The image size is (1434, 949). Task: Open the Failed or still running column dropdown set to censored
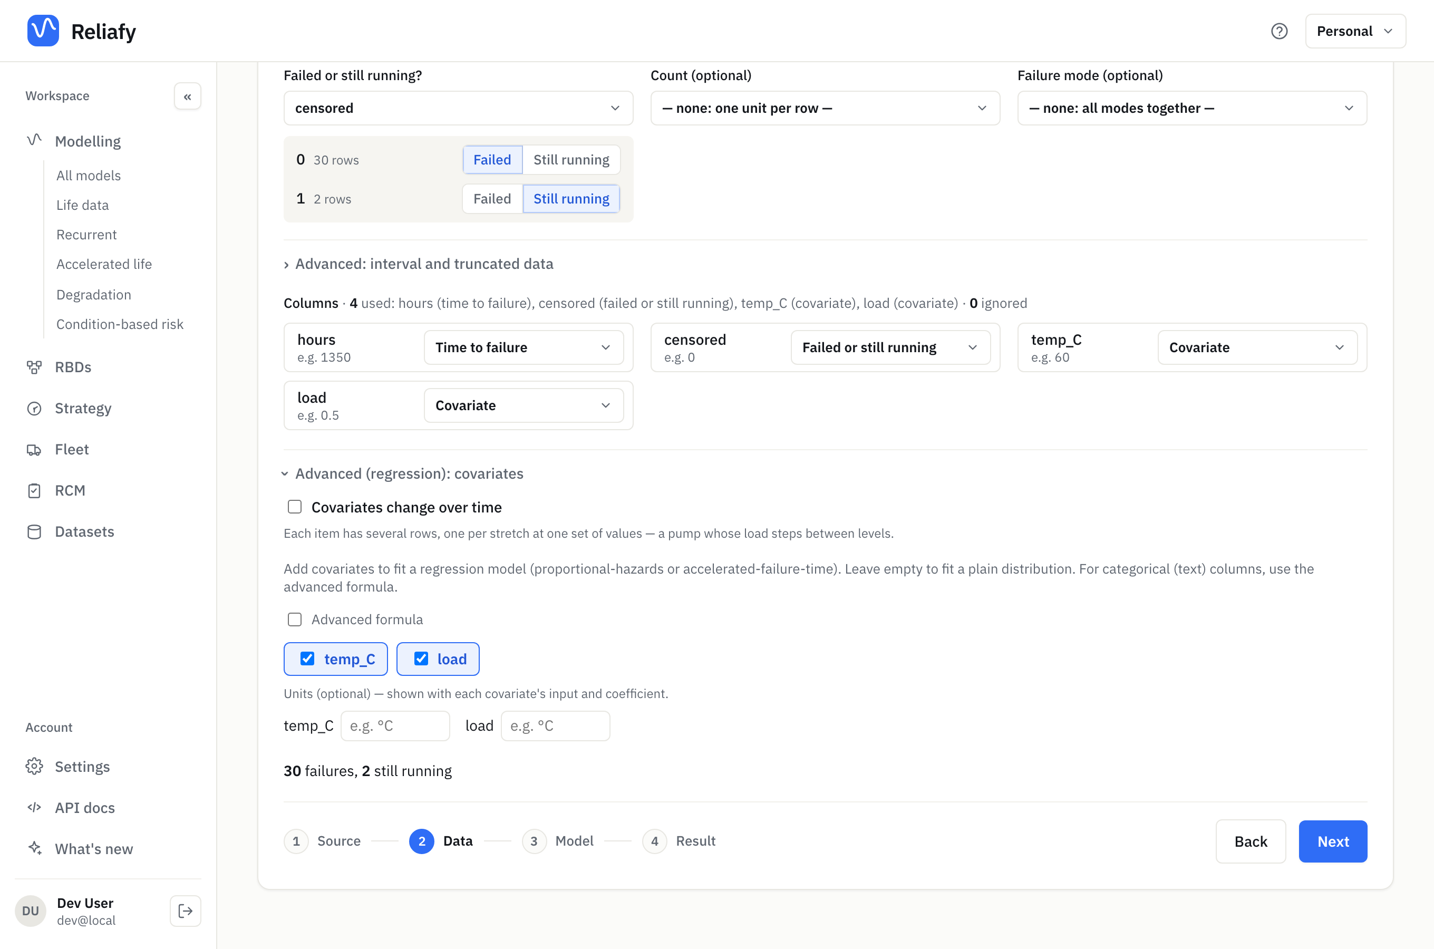(458, 108)
